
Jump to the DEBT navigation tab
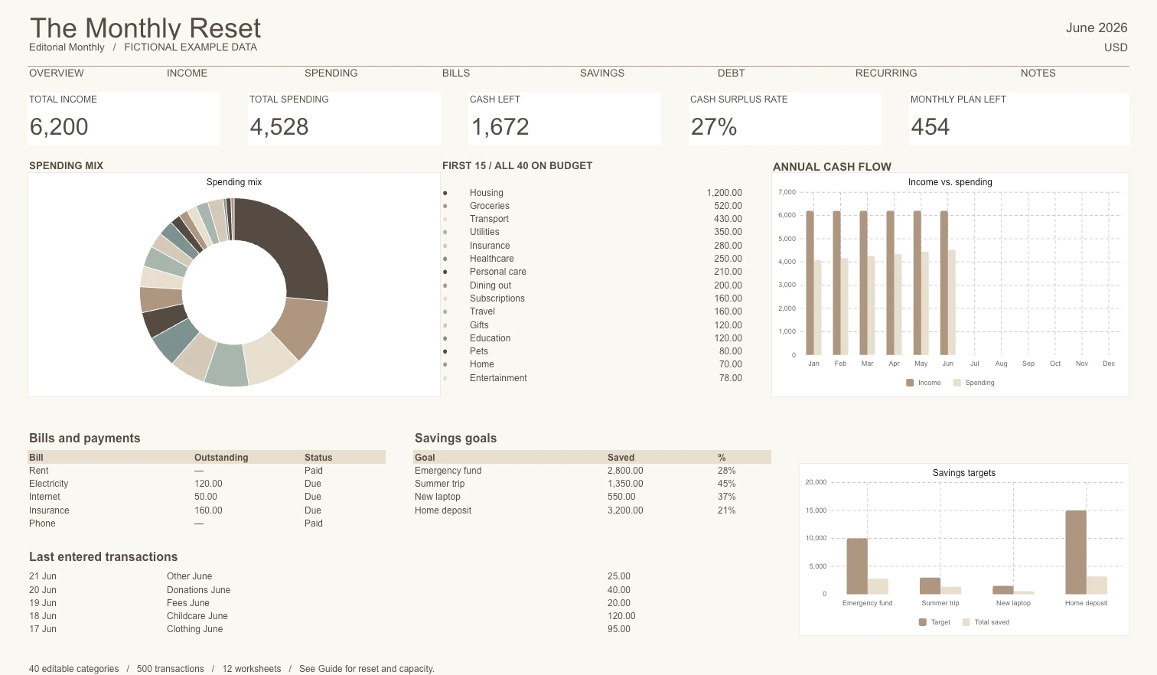[731, 73]
